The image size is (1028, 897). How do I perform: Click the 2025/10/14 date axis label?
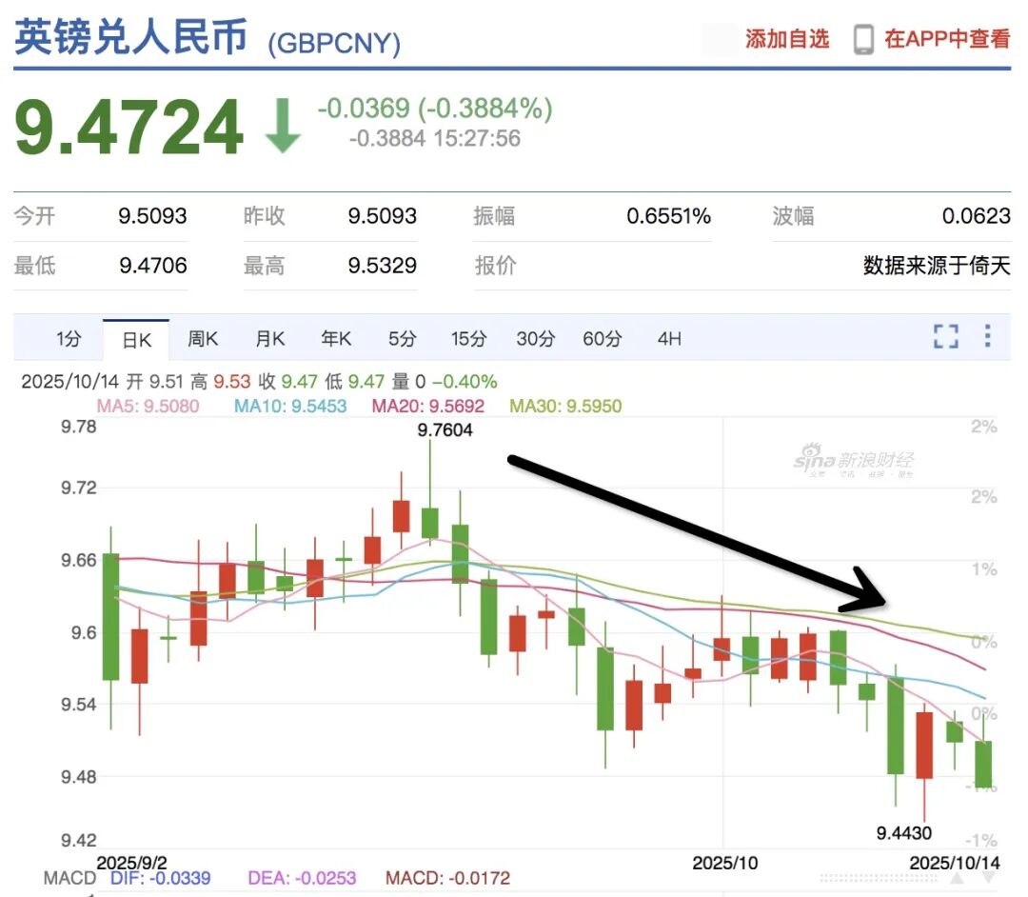click(955, 863)
